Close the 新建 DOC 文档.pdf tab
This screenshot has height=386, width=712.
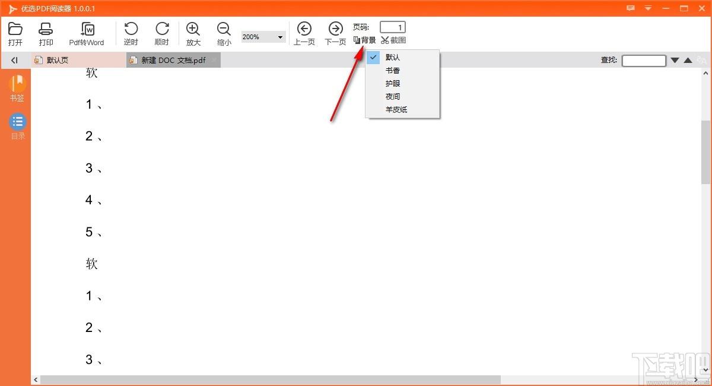214,60
